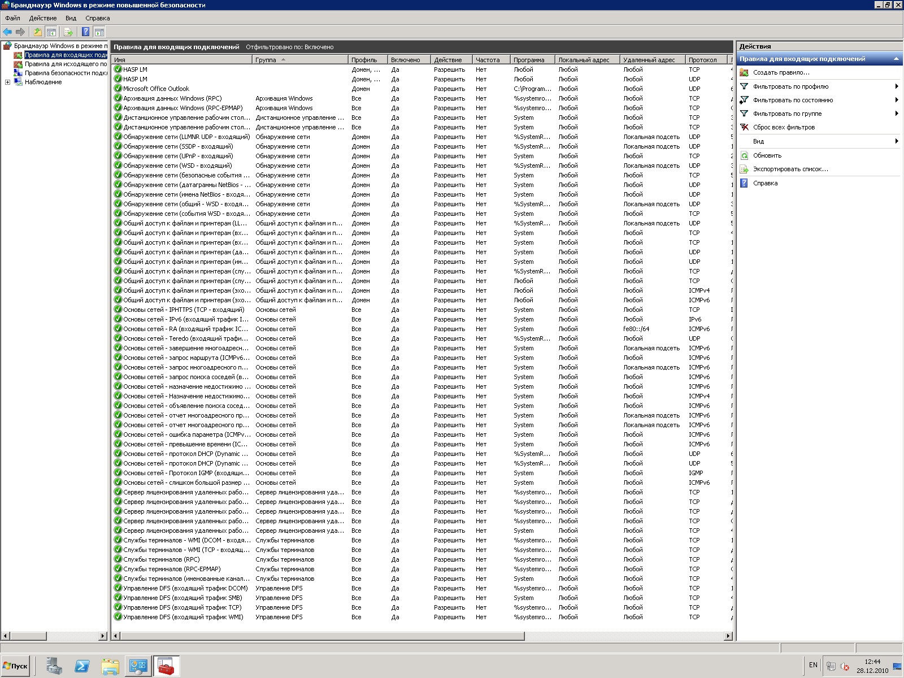Image resolution: width=904 pixels, height=678 pixels.
Task: Click the Export list toolbar icon
Action: tap(68, 32)
